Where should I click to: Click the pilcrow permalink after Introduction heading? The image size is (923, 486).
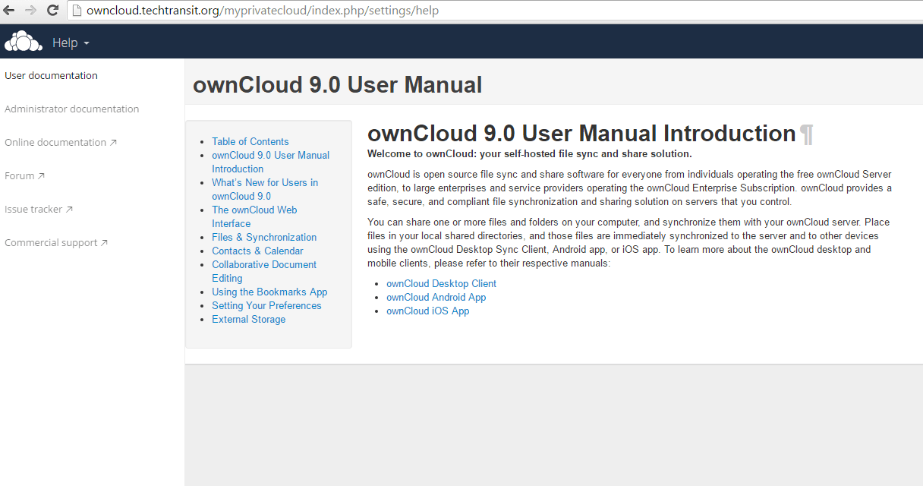(806, 134)
